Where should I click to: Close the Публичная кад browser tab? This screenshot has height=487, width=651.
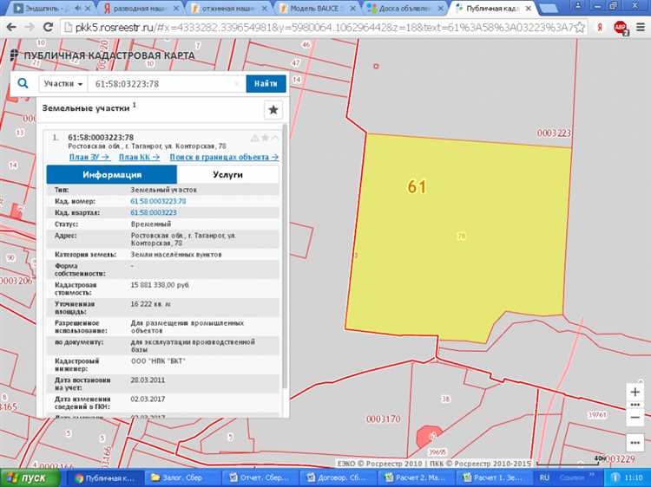(528, 9)
